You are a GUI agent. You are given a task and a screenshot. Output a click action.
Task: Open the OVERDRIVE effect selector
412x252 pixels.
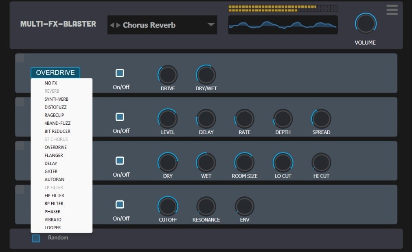pyautogui.click(x=55, y=72)
